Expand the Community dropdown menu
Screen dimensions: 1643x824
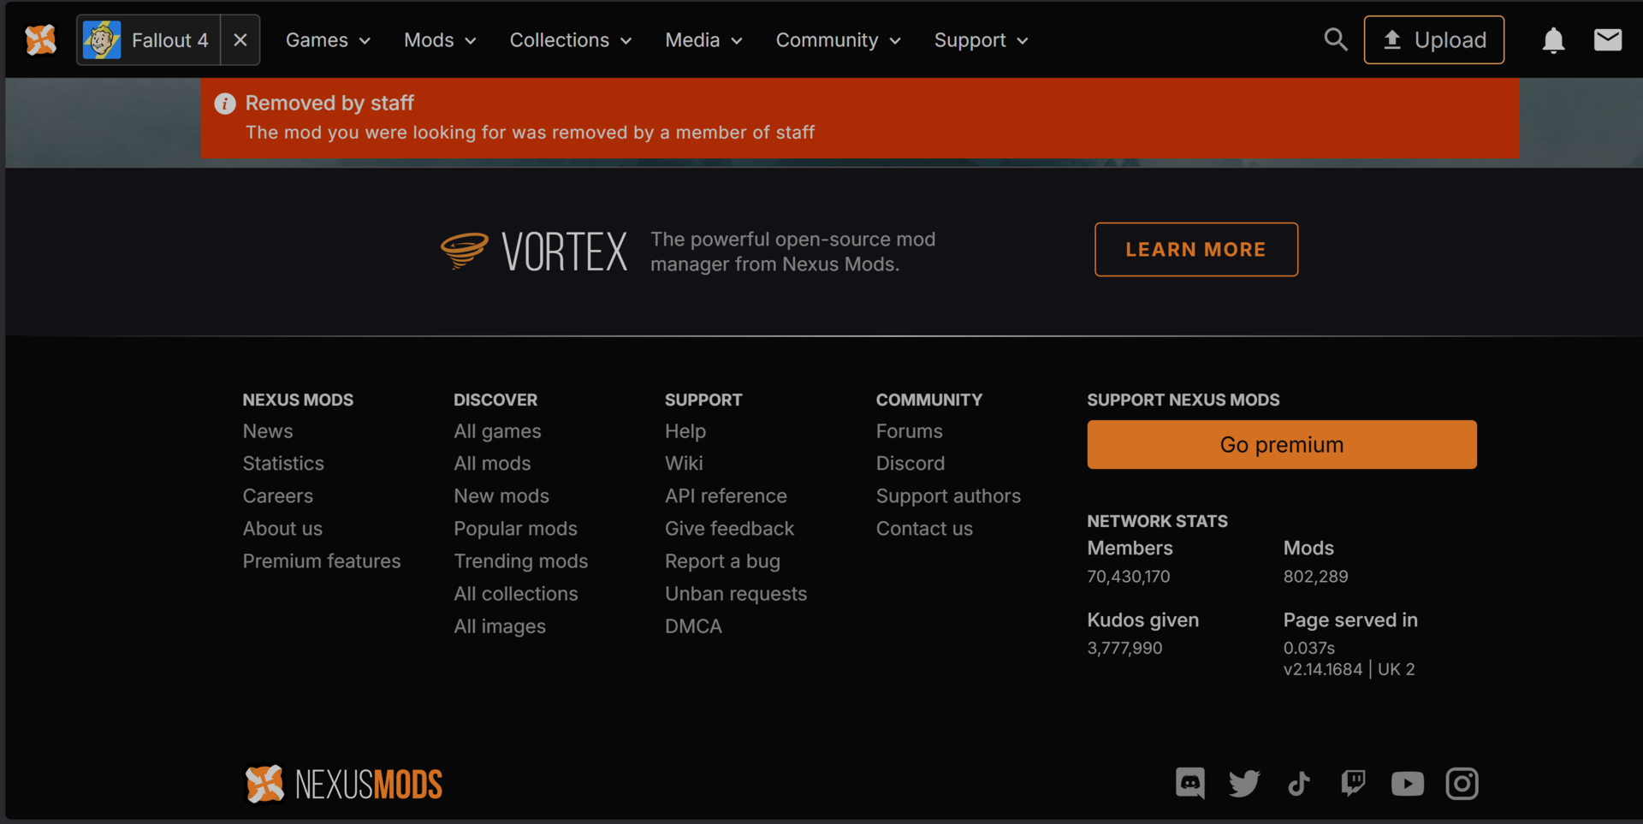[838, 40]
